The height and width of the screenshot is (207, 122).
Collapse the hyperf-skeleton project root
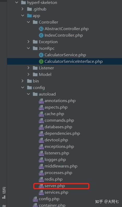[17, 2]
